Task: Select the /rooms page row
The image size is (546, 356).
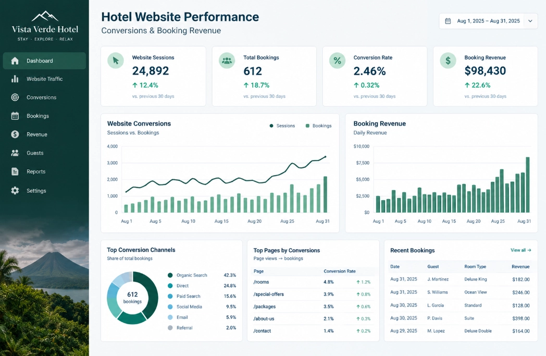Action: click(x=313, y=282)
